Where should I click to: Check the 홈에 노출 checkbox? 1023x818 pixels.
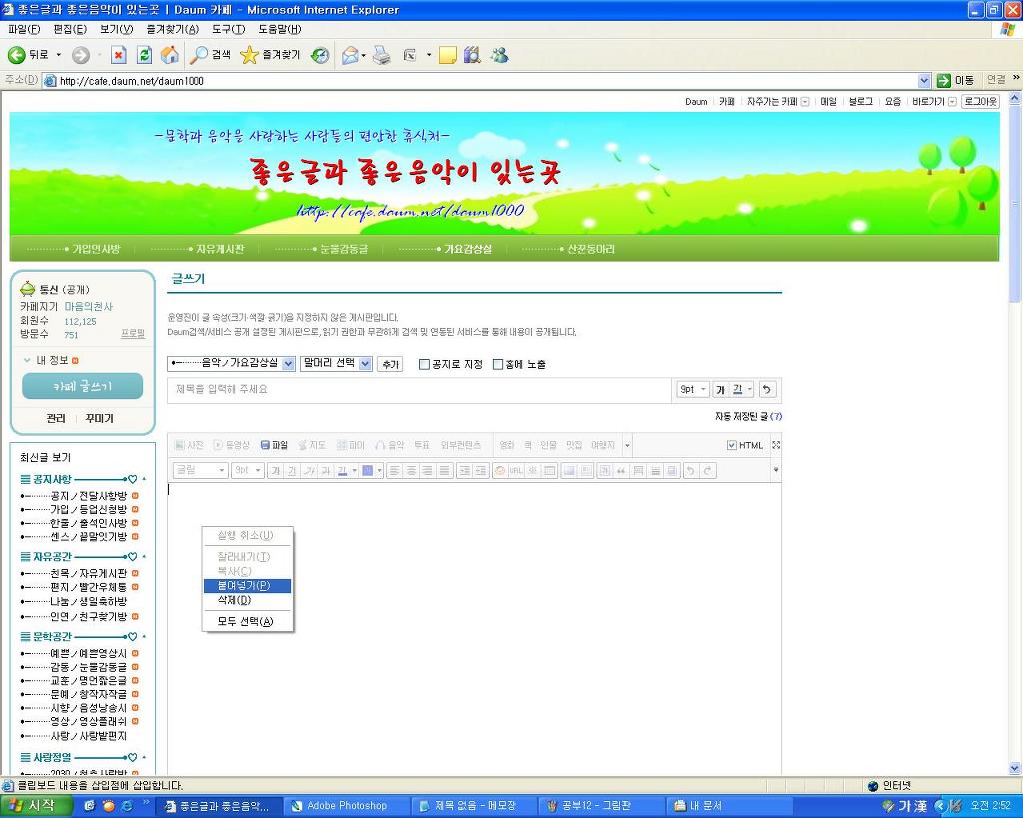tap(498, 364)
